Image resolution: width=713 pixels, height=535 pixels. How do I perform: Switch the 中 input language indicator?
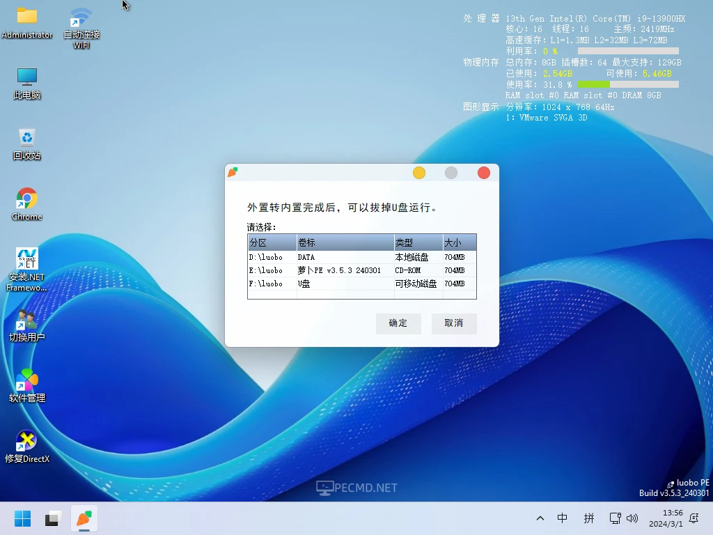(x=563, y=518)
